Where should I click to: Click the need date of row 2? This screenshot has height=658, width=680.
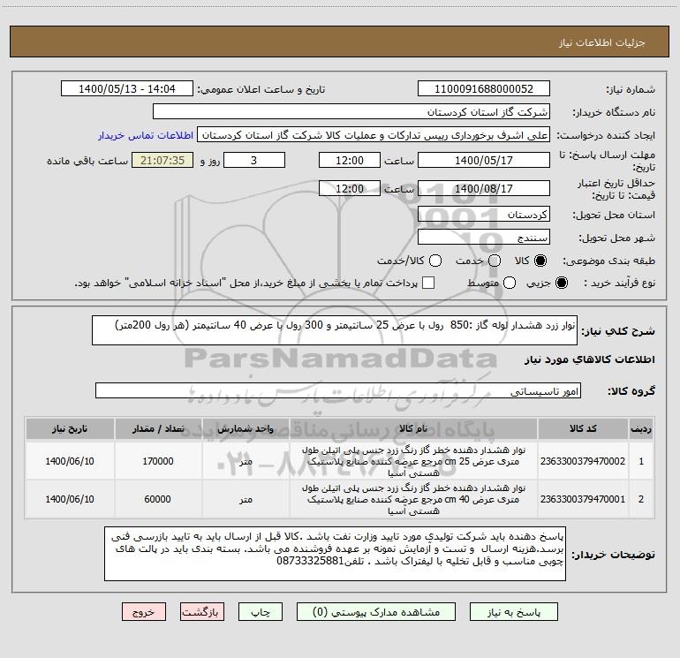70,499
